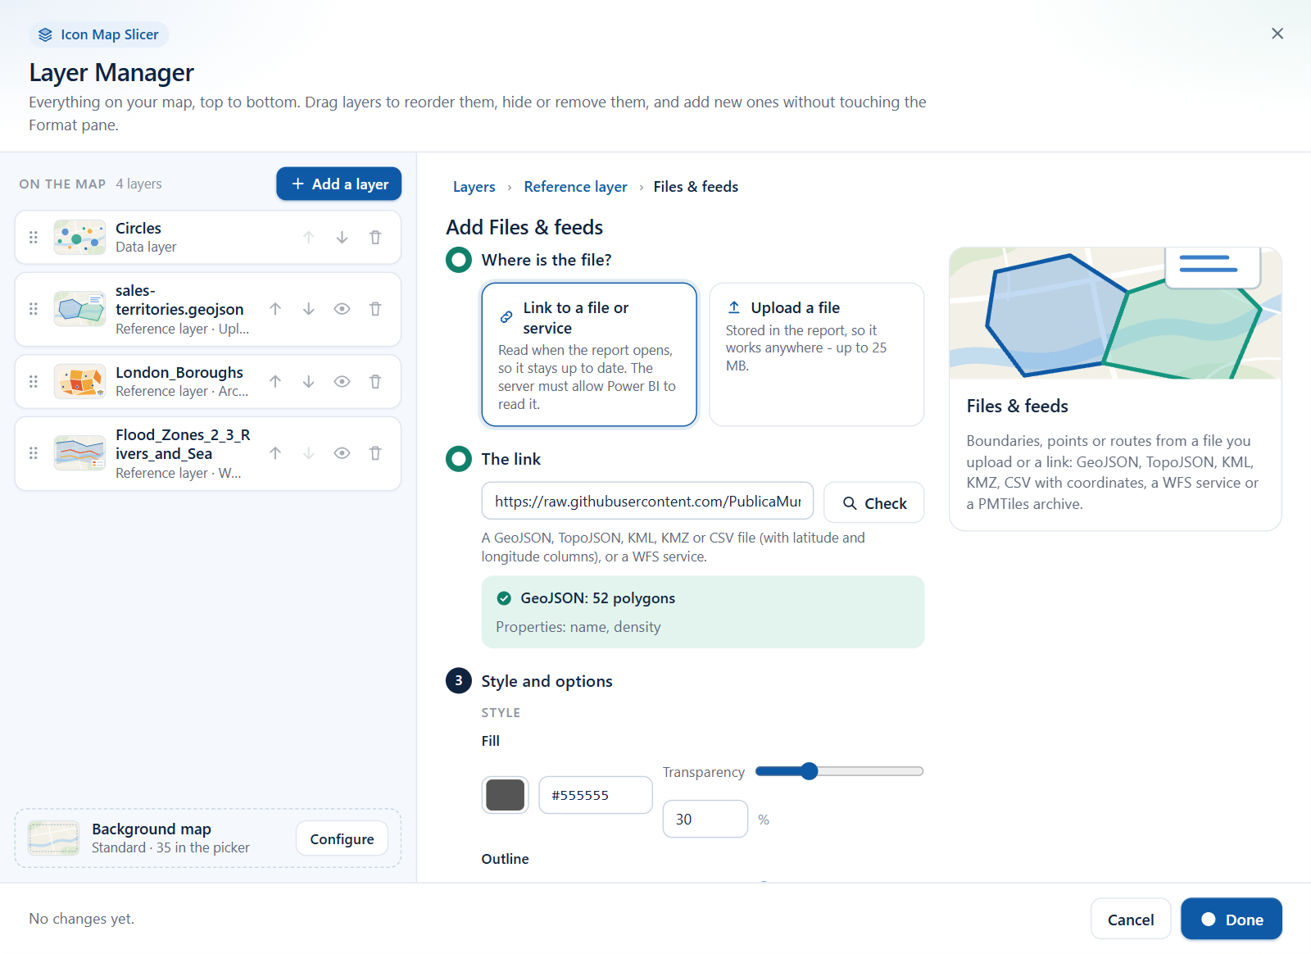Screen dimensions: 1311x954
Task: Move London_Boroughs layer down
Action: point(309,381)
